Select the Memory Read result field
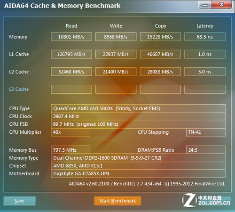Screen dimensions: 235x212 click(x=71, y=37)
